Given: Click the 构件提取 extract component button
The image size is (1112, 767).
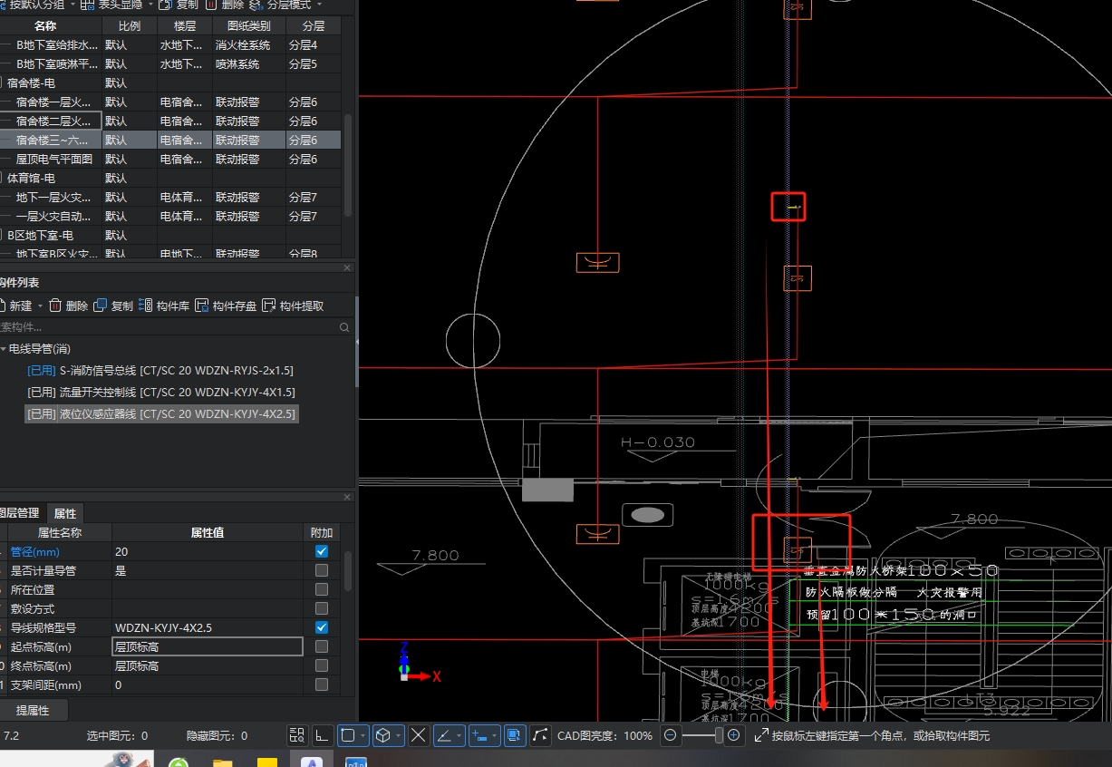Looking at the screenshot, I should point(293,306).
